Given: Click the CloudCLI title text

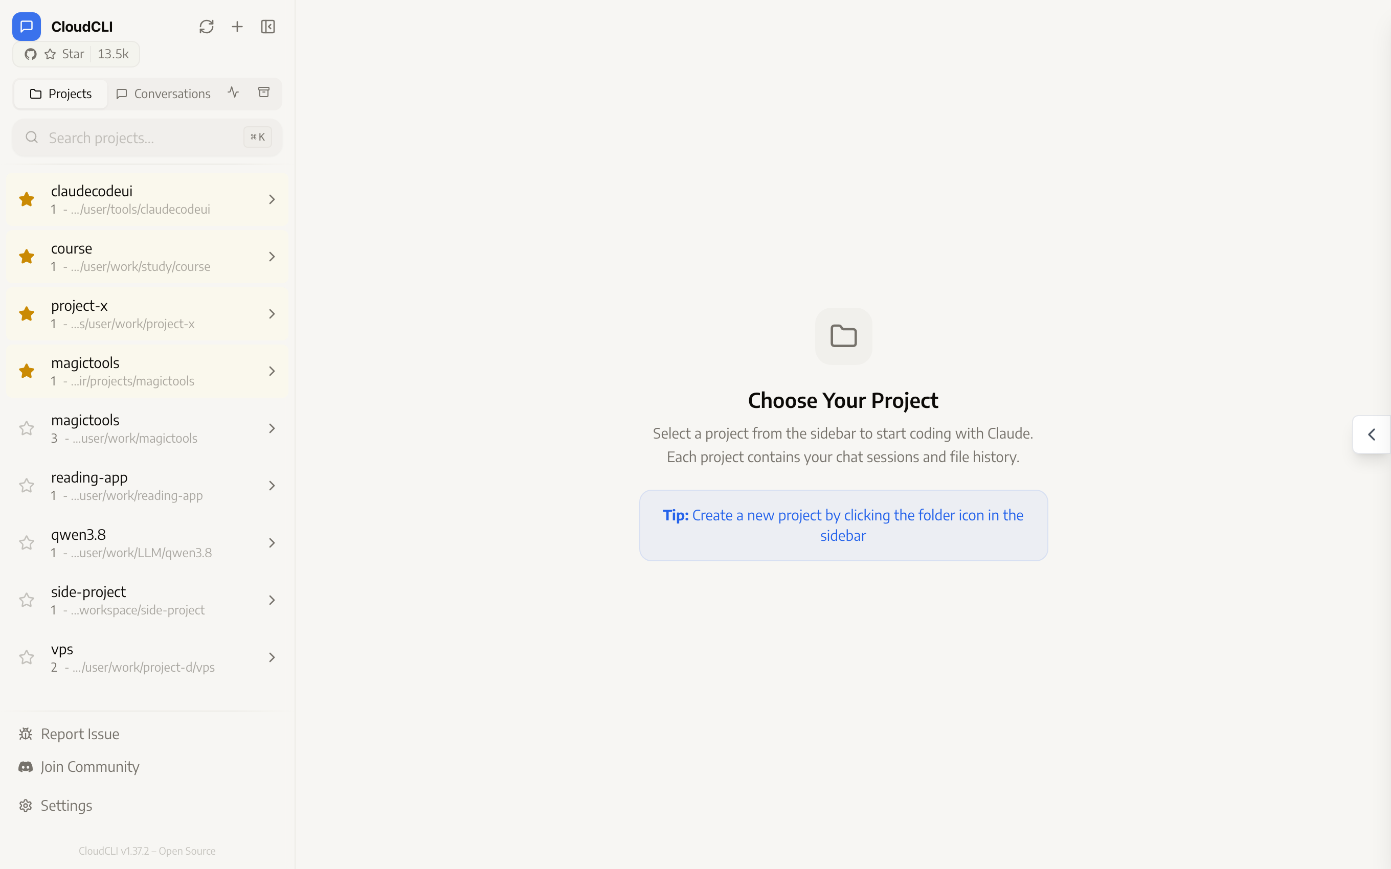Looking at the screenshot, I should [82, 27].
